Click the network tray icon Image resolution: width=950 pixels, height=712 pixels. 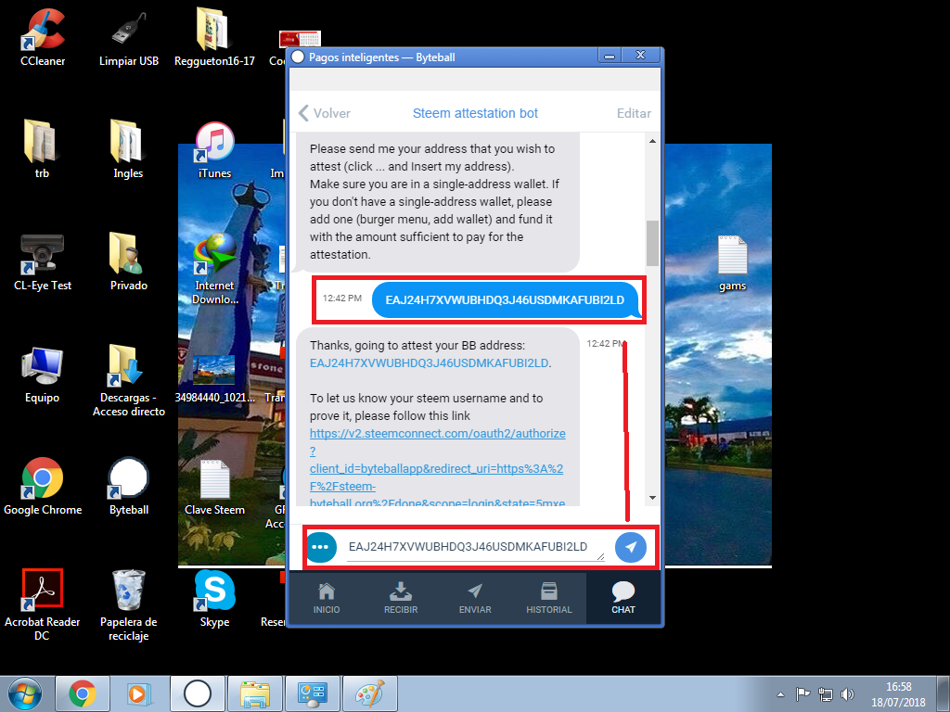click(825, 693)
